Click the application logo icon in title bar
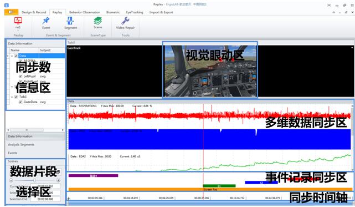Viewport: 355px width, 207px height. tap(7, 5)
